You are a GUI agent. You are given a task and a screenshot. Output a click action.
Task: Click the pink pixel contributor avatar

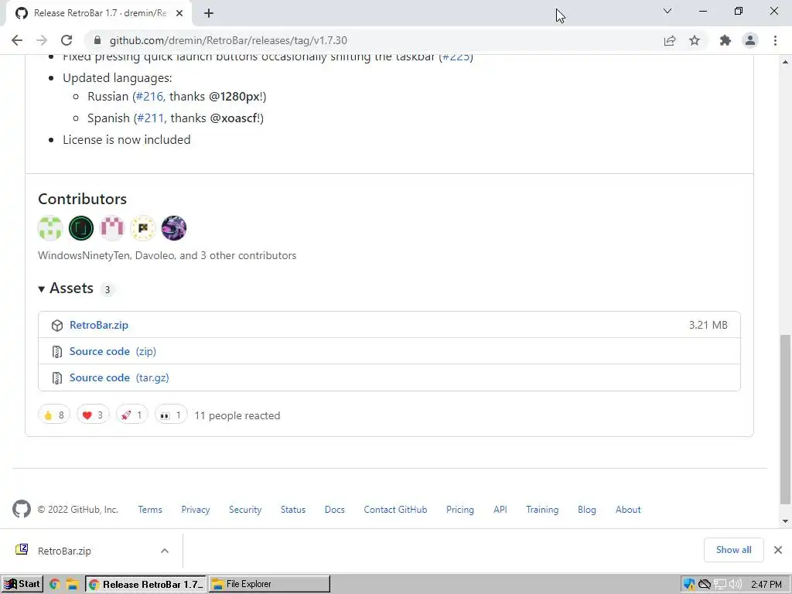click(x=112, y=228)
